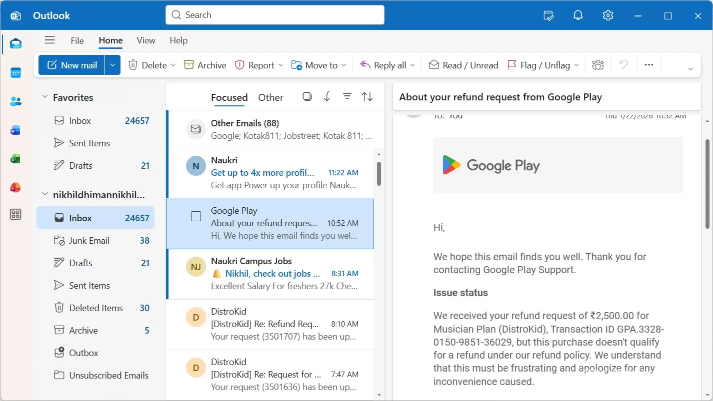The width and height of the screenshot is (713, 401).
Task: Click the notifications bell icon
Action: (x=578, y=15)
